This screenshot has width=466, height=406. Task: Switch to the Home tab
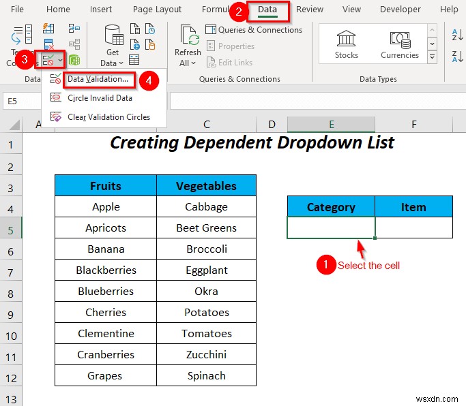(x=58, y=10)
